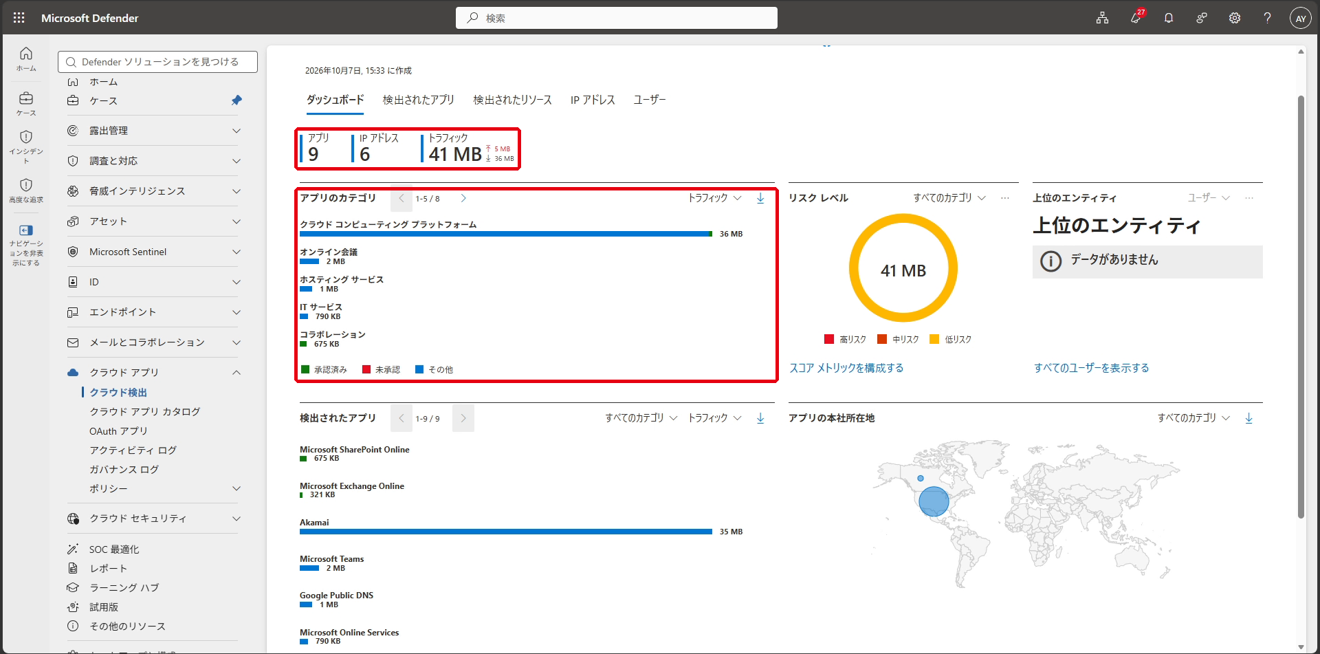
Task: Click the page vertical scrollbar
Action: tap(1301, 306)
